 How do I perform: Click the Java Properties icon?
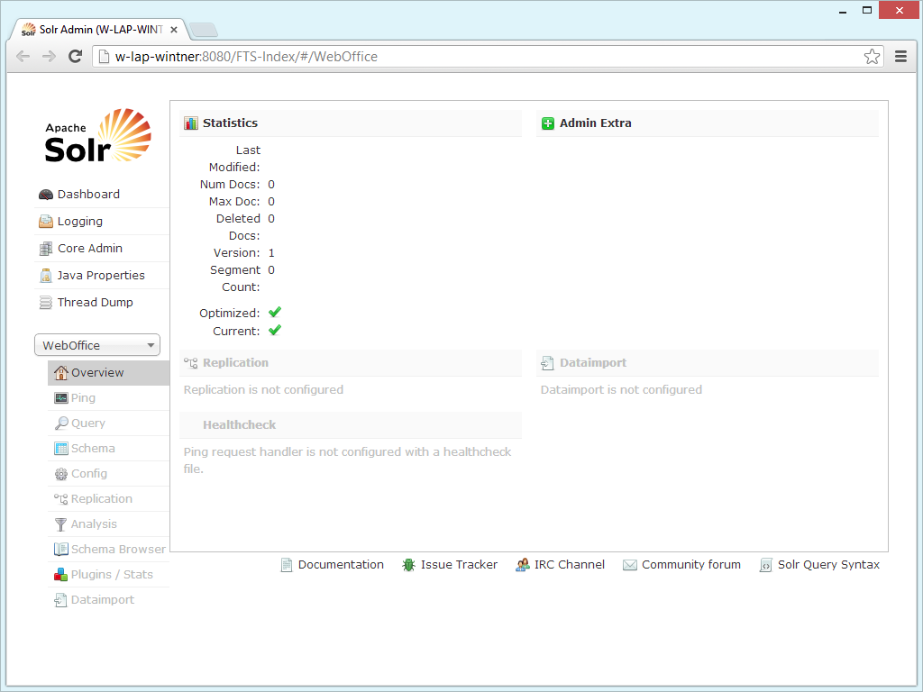45,275
